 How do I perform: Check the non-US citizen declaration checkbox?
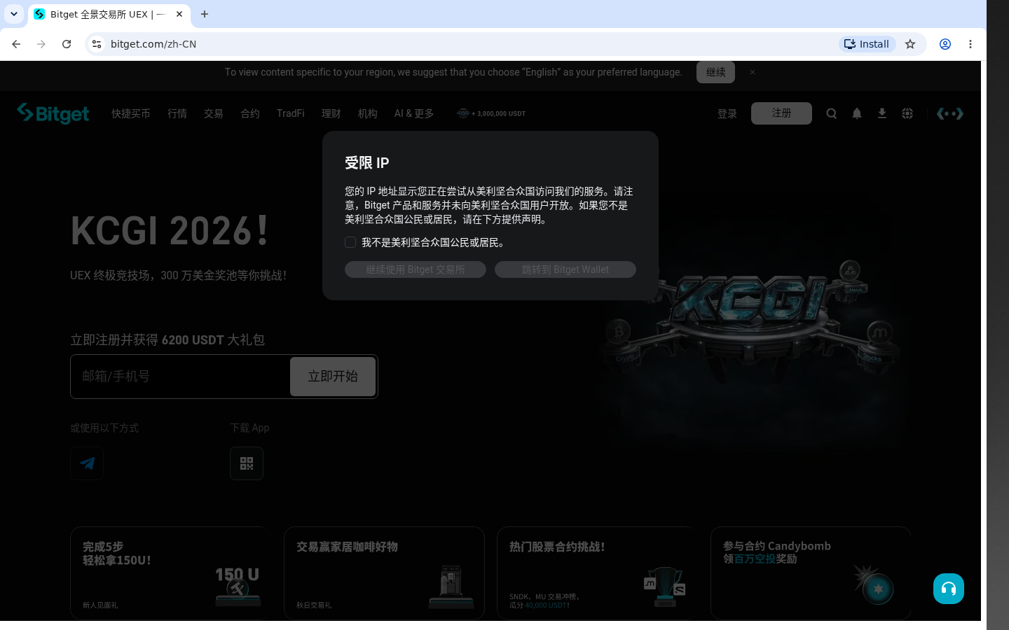click(350, 242)
